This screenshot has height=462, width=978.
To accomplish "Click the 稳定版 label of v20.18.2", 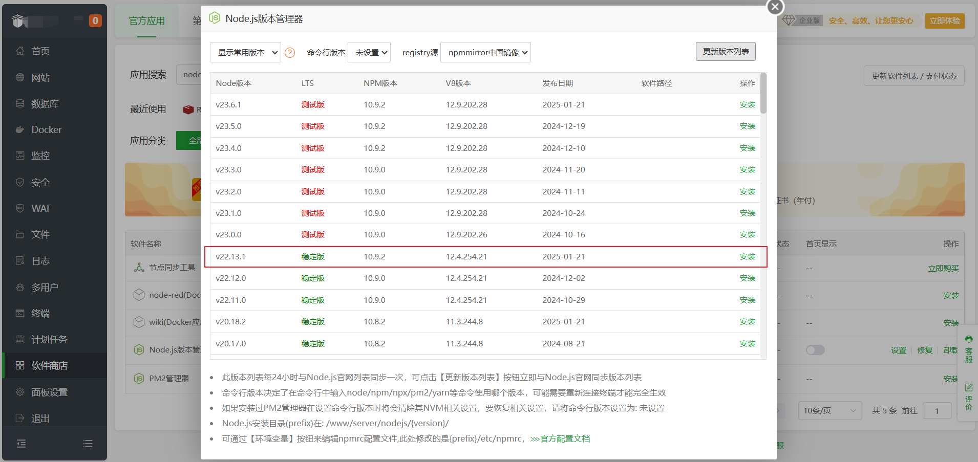I will [x=313, y=321].
